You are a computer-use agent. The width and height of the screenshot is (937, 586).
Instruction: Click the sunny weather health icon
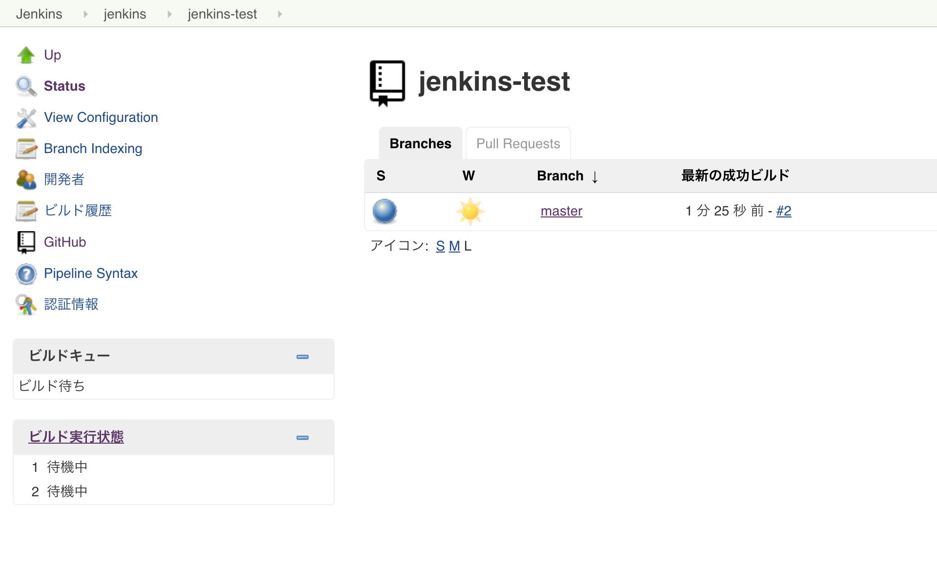coord(470,211)
